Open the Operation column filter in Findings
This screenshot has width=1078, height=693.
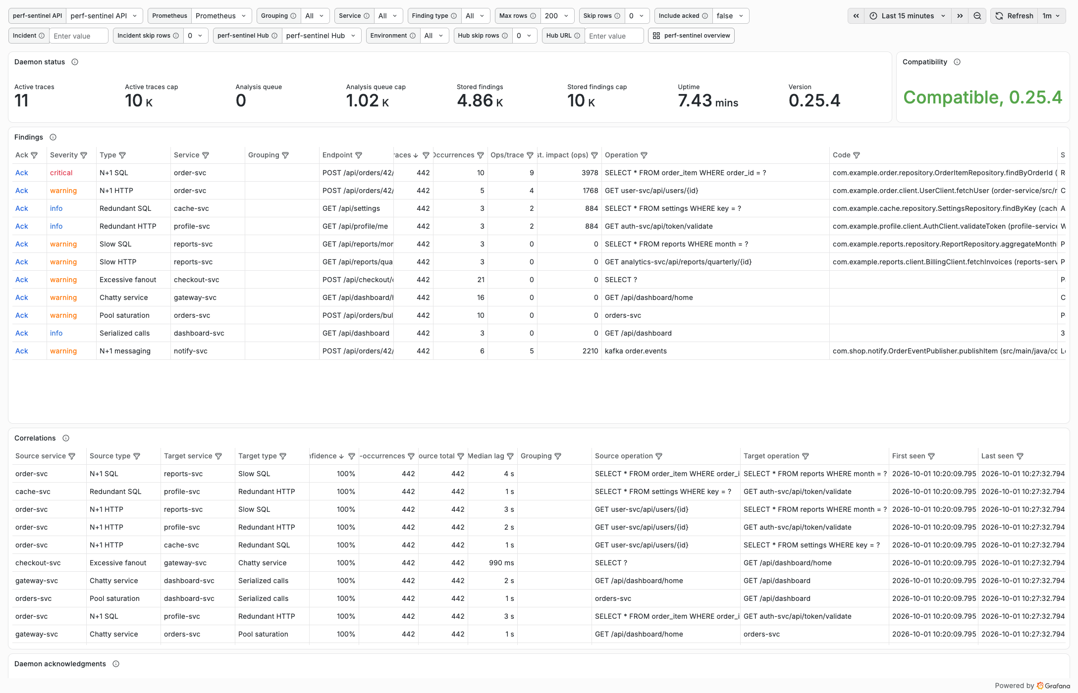point(644,155)
